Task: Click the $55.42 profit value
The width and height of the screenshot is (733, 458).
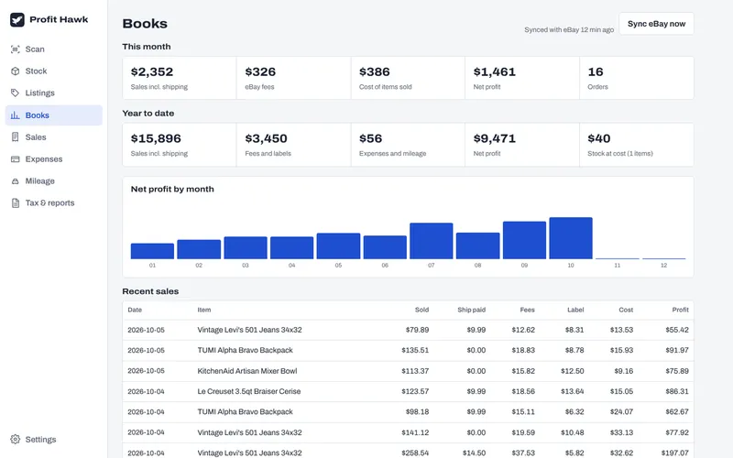Action: 677,330
